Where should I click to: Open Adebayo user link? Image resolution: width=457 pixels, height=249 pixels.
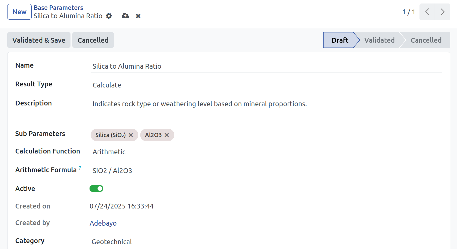pyautogui.click(x=103, y=223)
